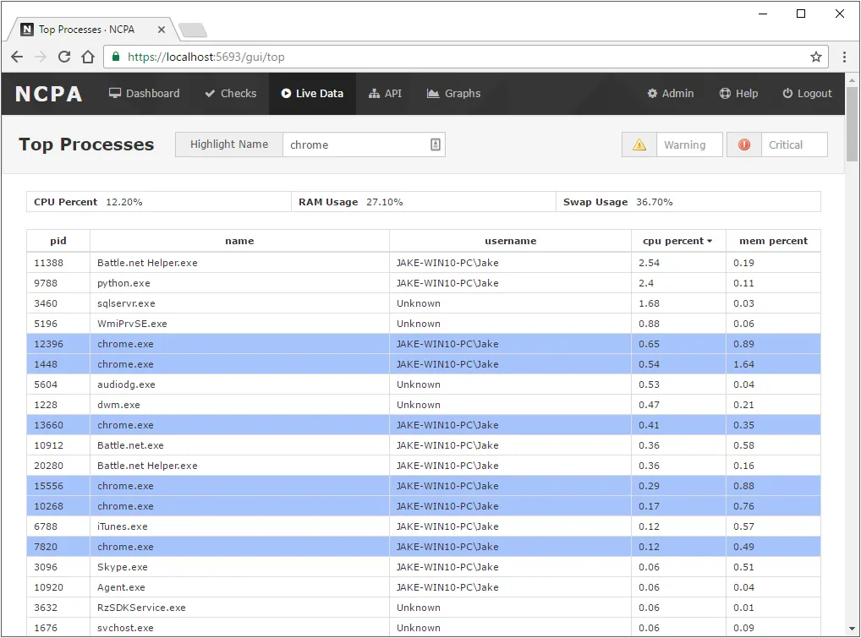Click the browser back arrow
Image resolution: width=861 pixels, height=638 pixels.
17,57
